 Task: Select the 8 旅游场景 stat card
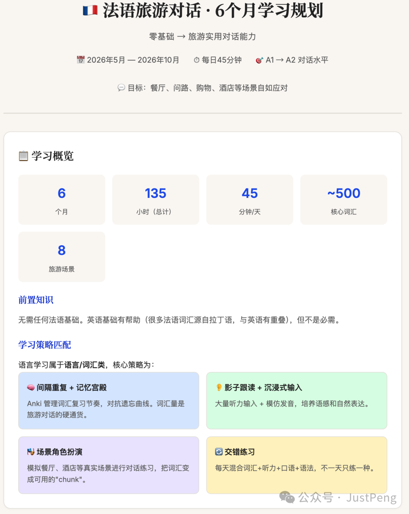tap(62, 257)
